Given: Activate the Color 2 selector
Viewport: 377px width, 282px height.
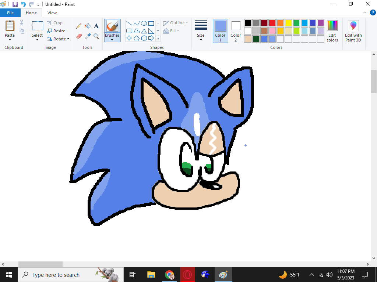Looking at the screenshot, I should (236, 31).
